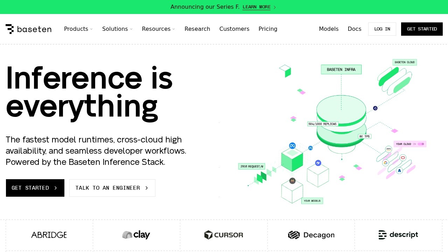Click TALK TO AN ENGINEER button
448x252 pixels.
coord(112,188)
